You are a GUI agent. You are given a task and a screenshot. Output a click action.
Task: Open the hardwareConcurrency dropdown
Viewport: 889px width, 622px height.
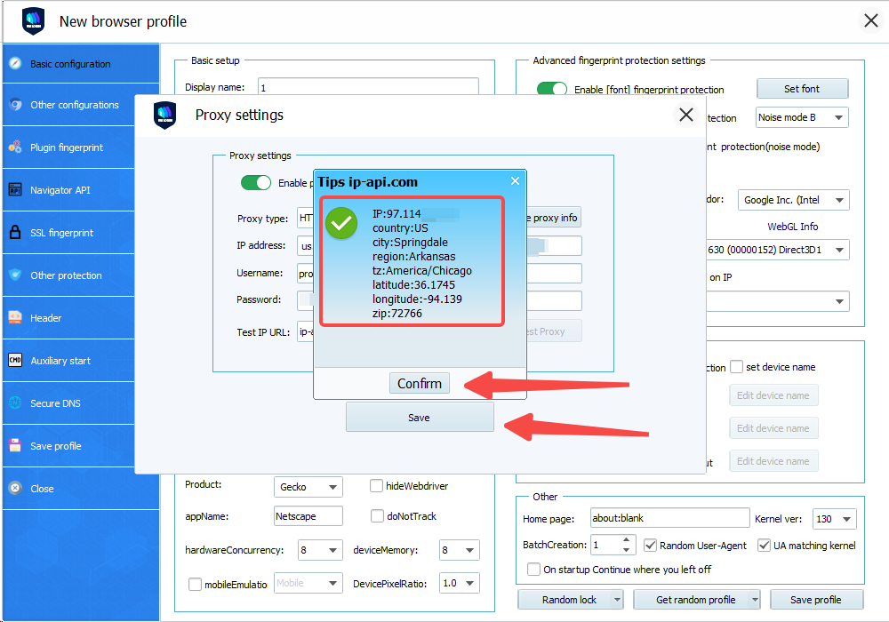(319, 551)
